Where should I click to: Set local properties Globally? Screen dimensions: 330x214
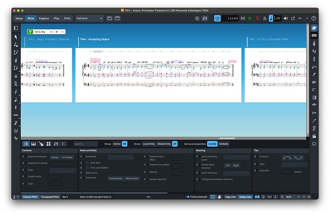coord(224,144)
